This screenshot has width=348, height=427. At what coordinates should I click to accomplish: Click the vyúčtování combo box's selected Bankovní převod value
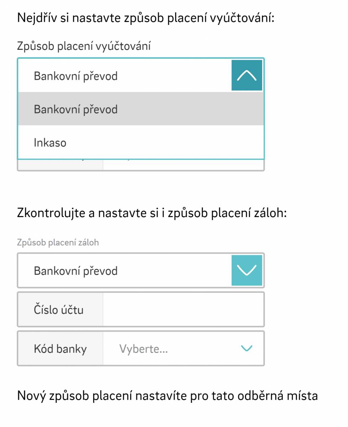coord(75,76)
